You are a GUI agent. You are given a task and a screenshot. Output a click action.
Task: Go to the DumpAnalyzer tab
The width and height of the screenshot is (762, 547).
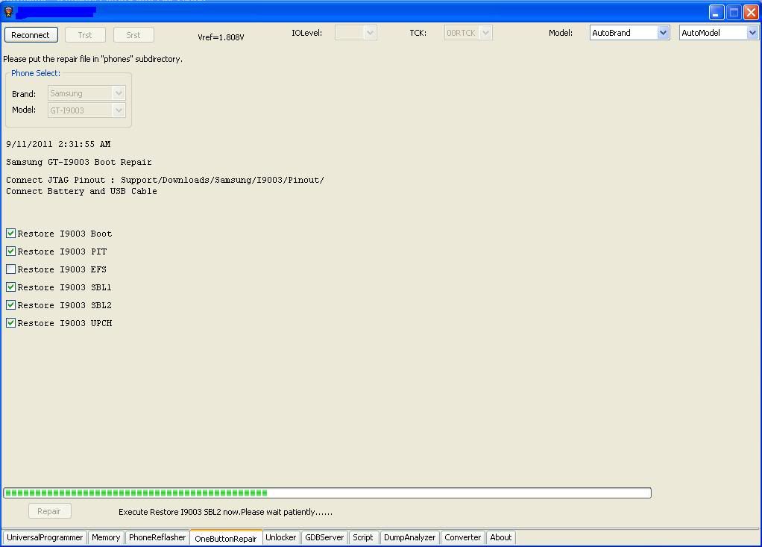[409, 537]
